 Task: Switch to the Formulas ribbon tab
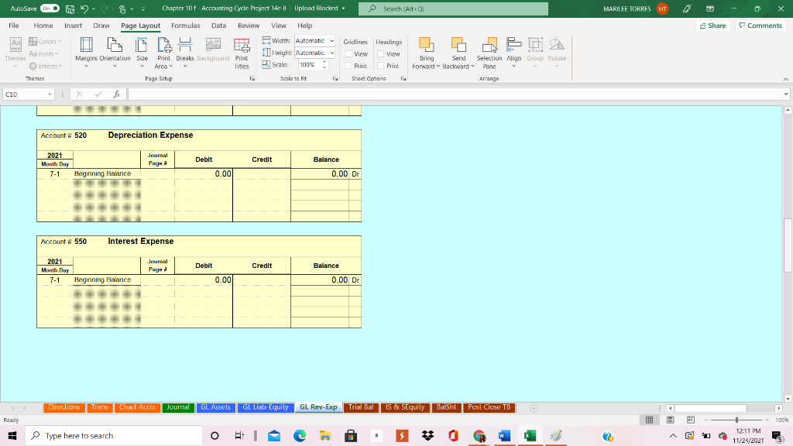(186, 26)
